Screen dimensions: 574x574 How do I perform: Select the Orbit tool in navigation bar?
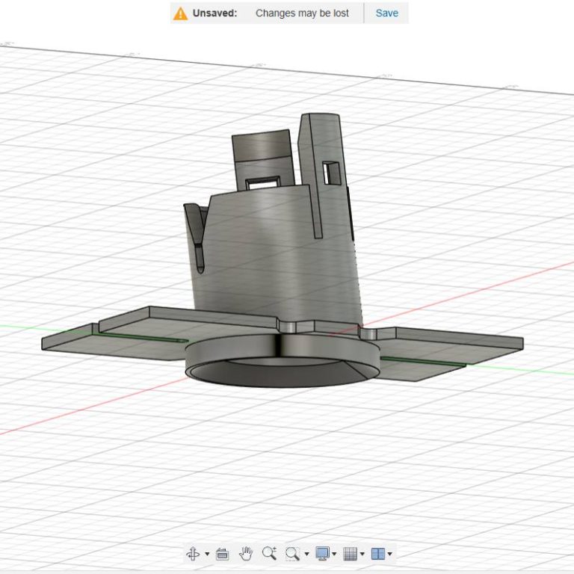[193, 554]
